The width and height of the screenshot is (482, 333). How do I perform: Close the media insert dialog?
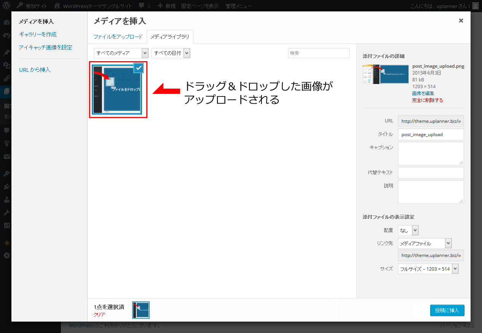tap(461, 21)
